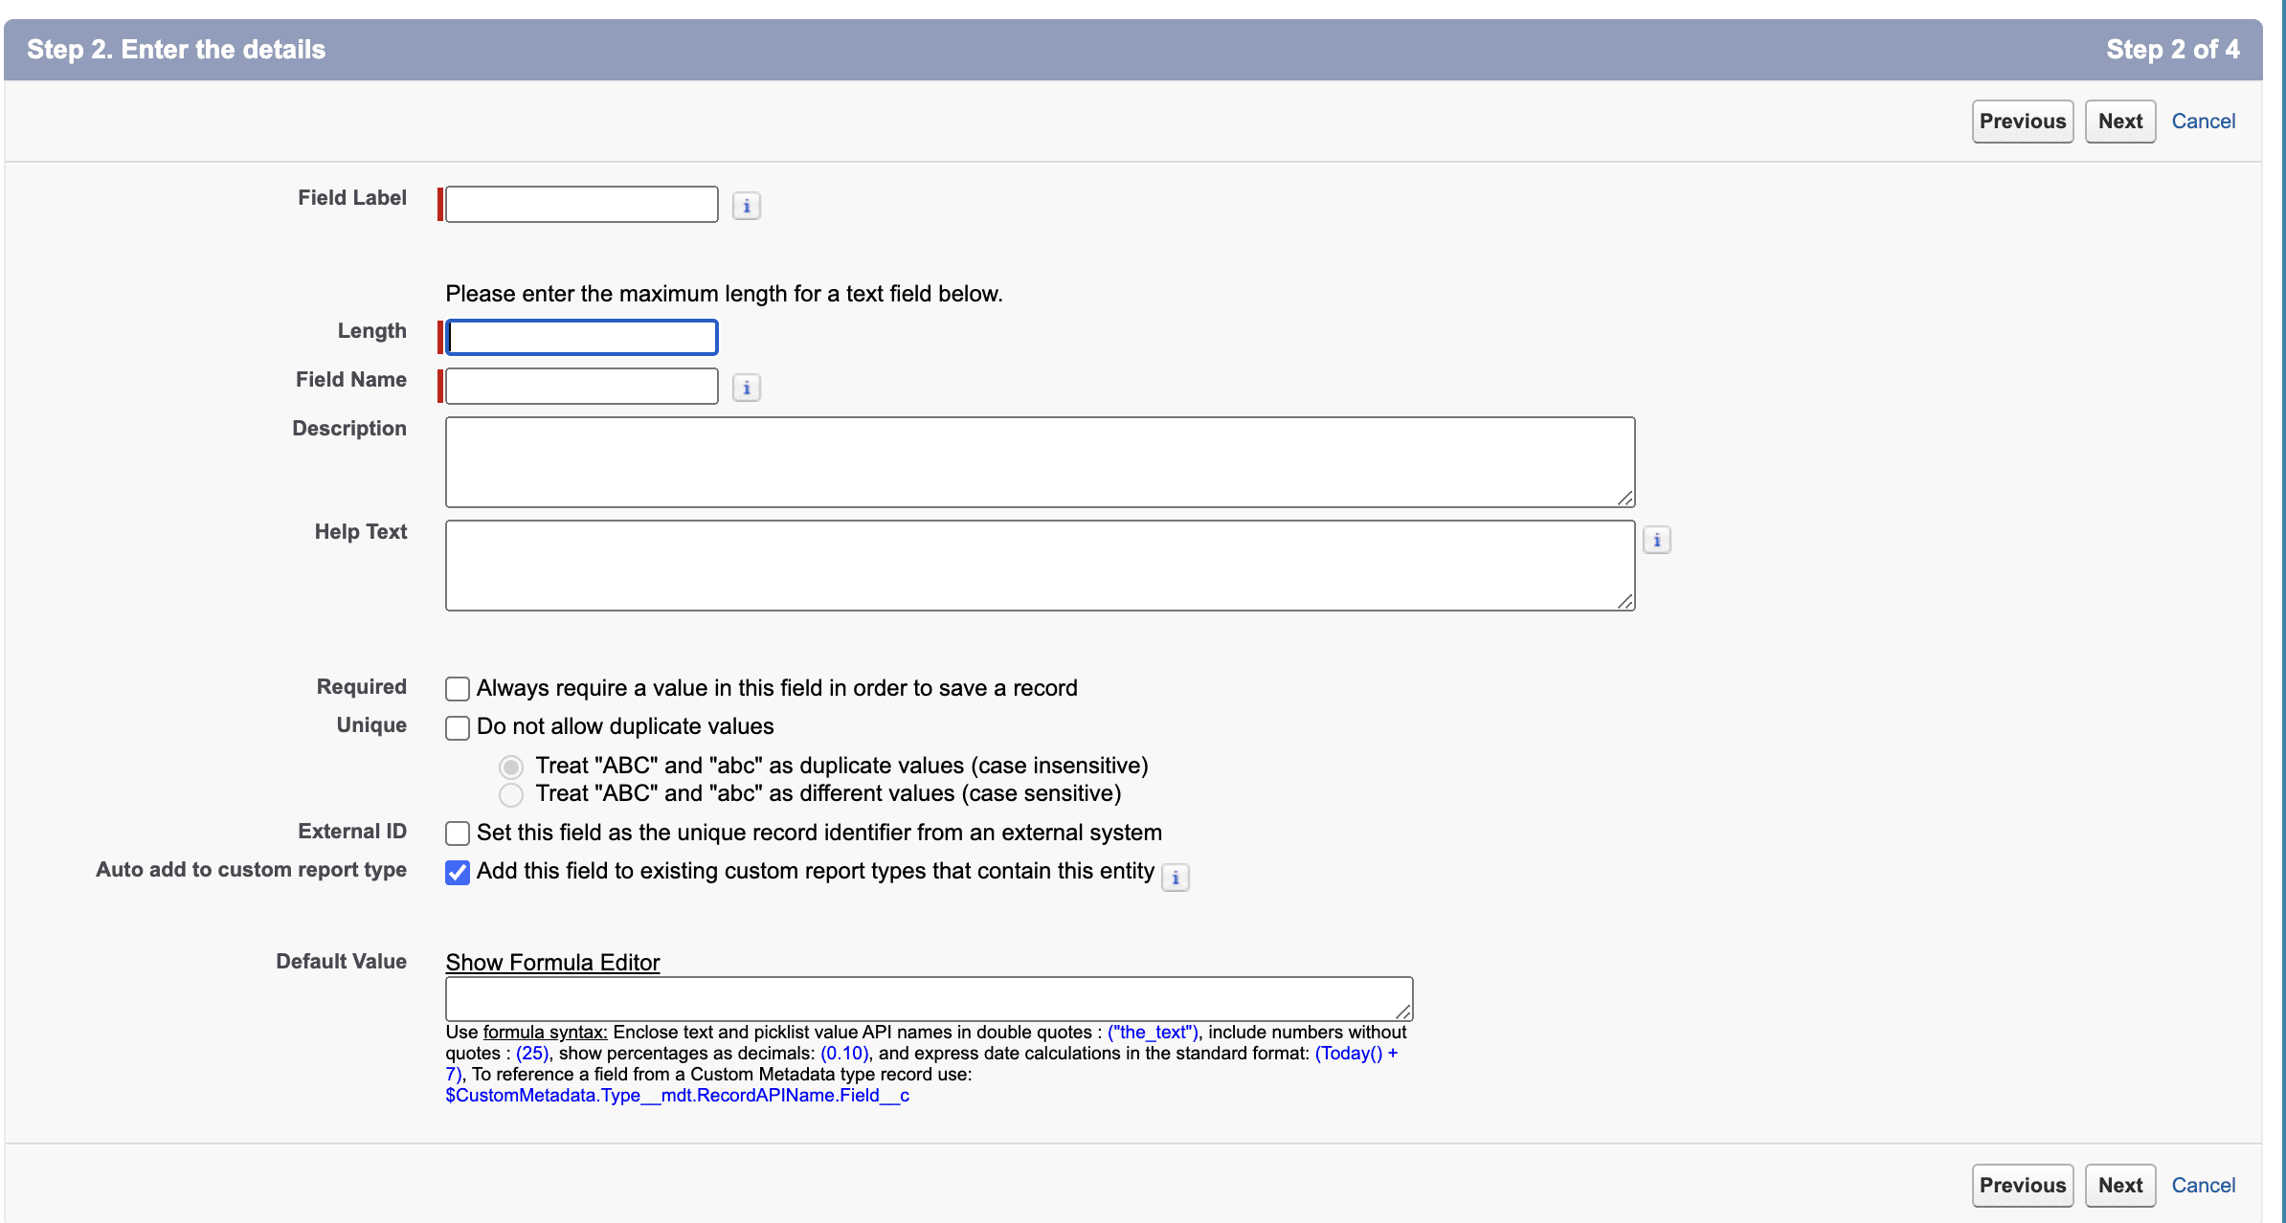Open the info icon beside Help Text
Image resolution: width=2286 pixels, height=1223 pixels.
tap(1657, 540)
